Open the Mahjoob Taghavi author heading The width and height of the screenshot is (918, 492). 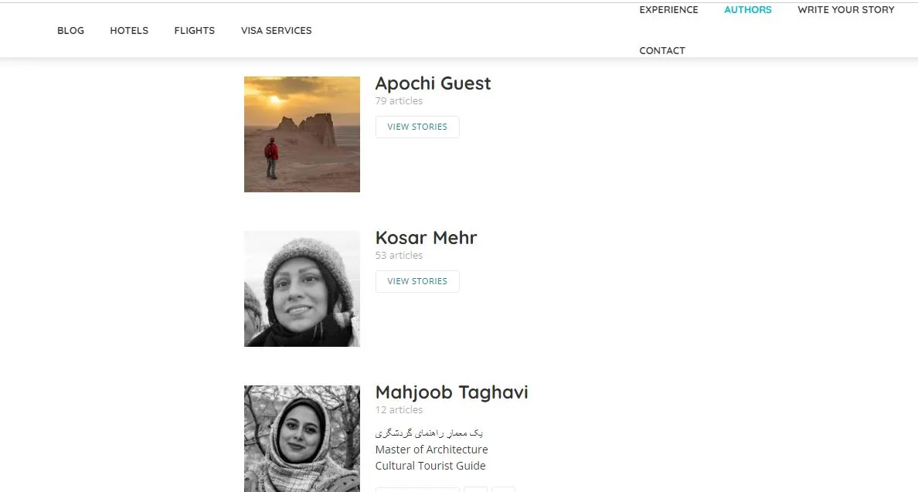click(x=451, y=392)
